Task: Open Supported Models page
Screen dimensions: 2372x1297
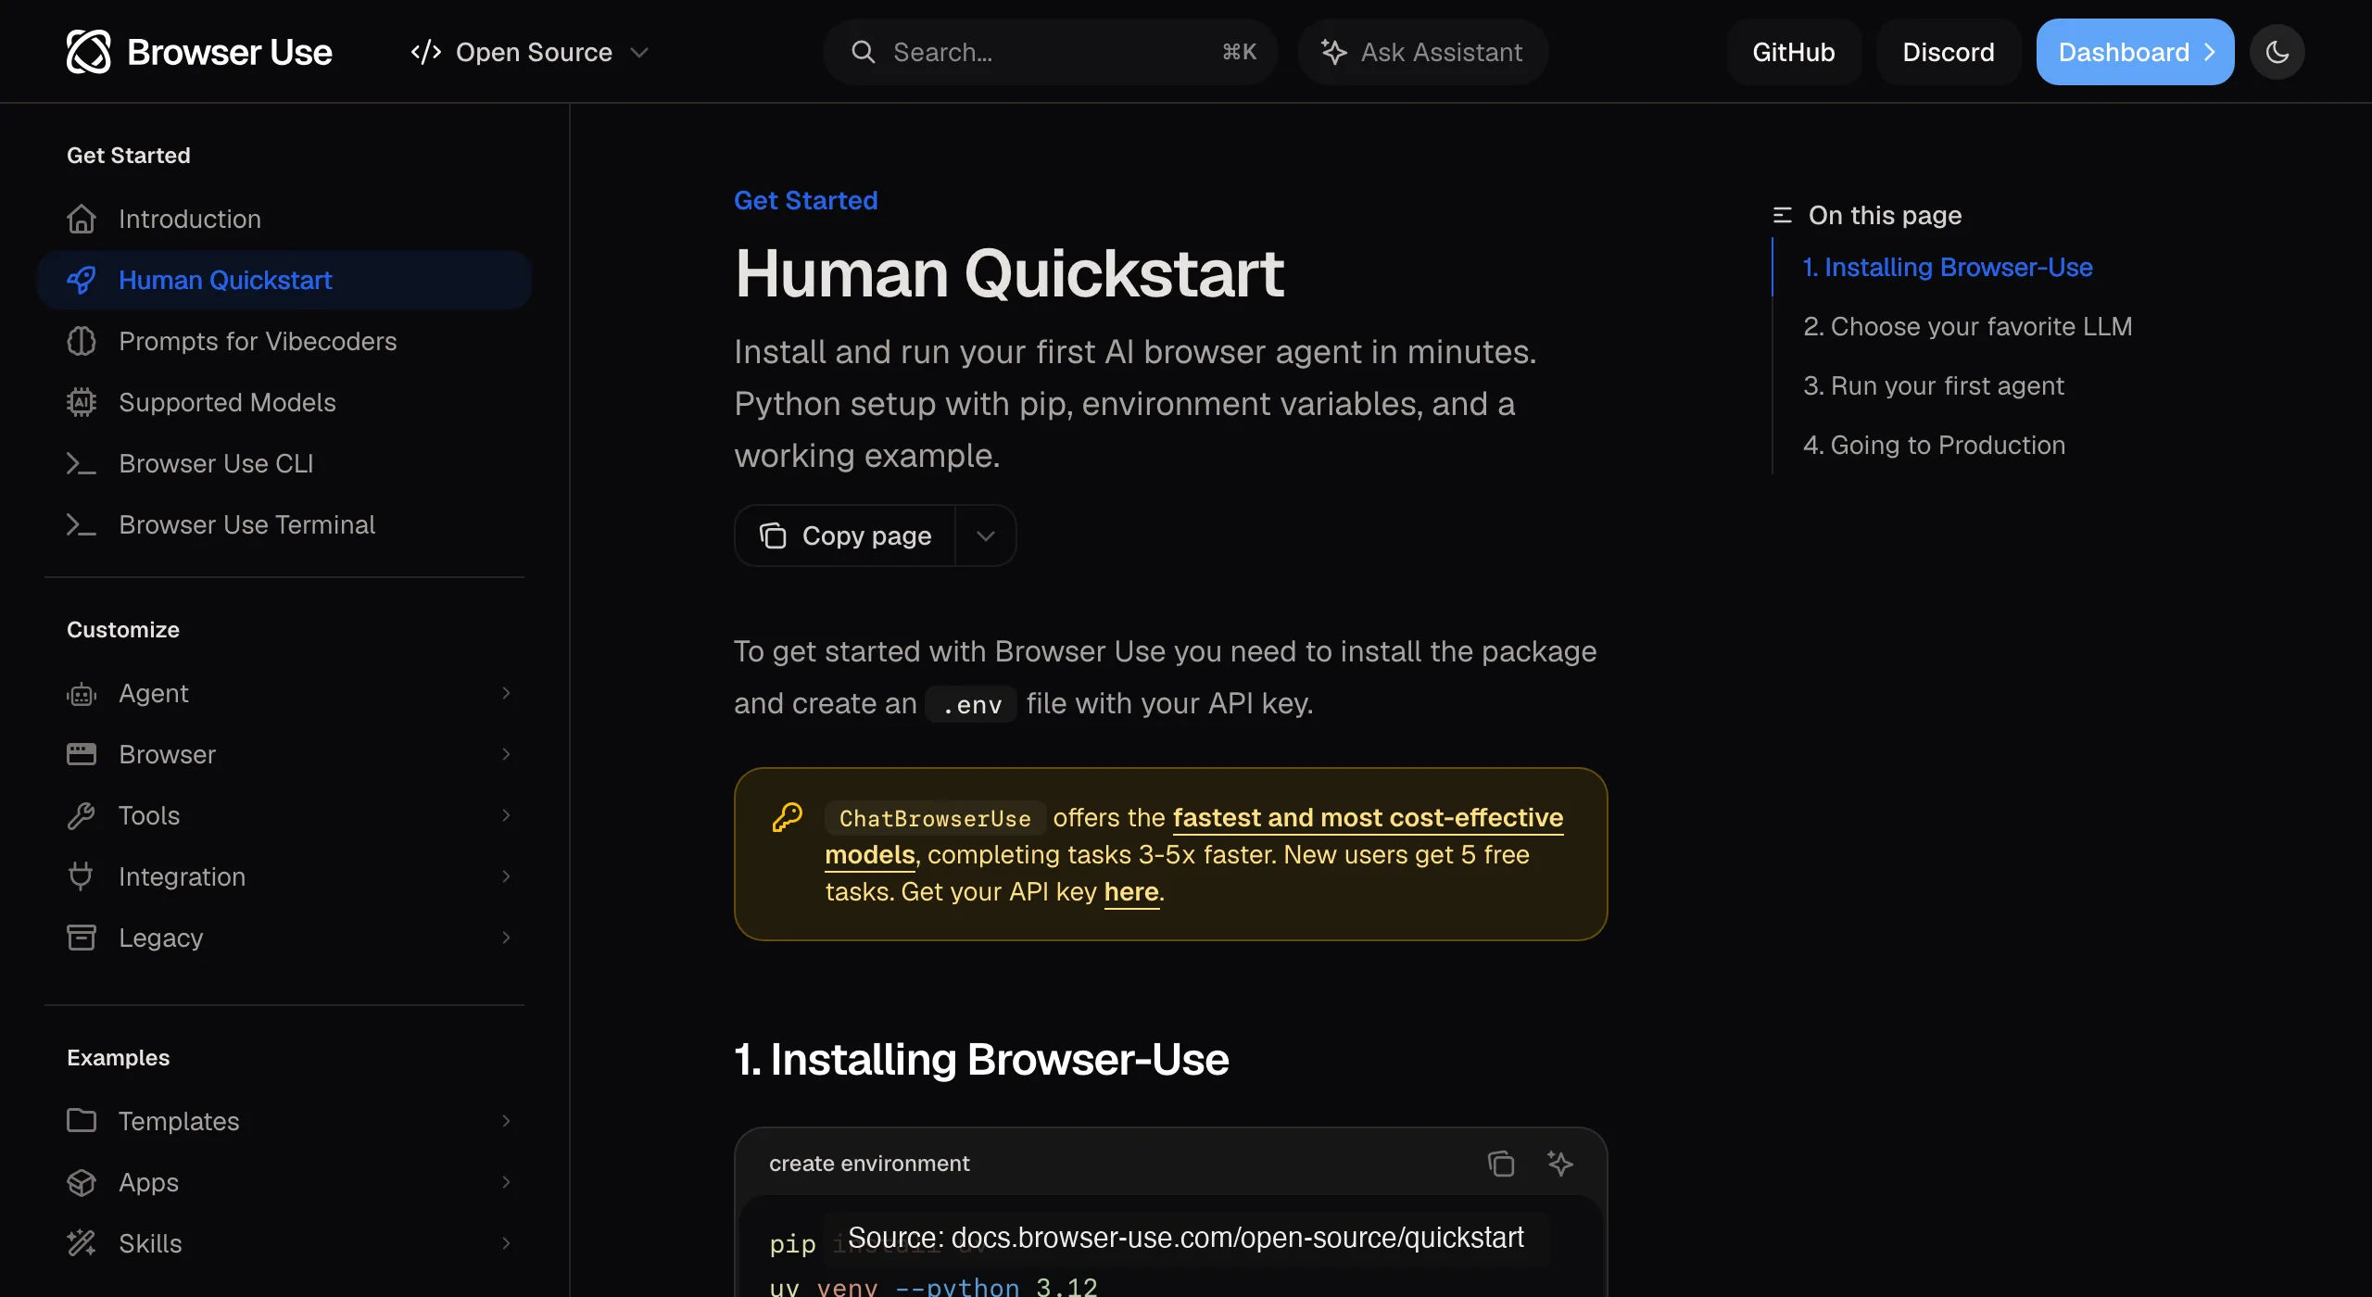Action: [284, 402]
